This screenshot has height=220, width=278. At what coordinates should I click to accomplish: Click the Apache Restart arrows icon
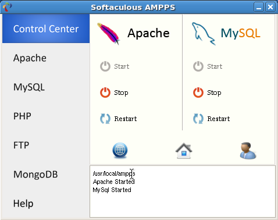[105, 119]
